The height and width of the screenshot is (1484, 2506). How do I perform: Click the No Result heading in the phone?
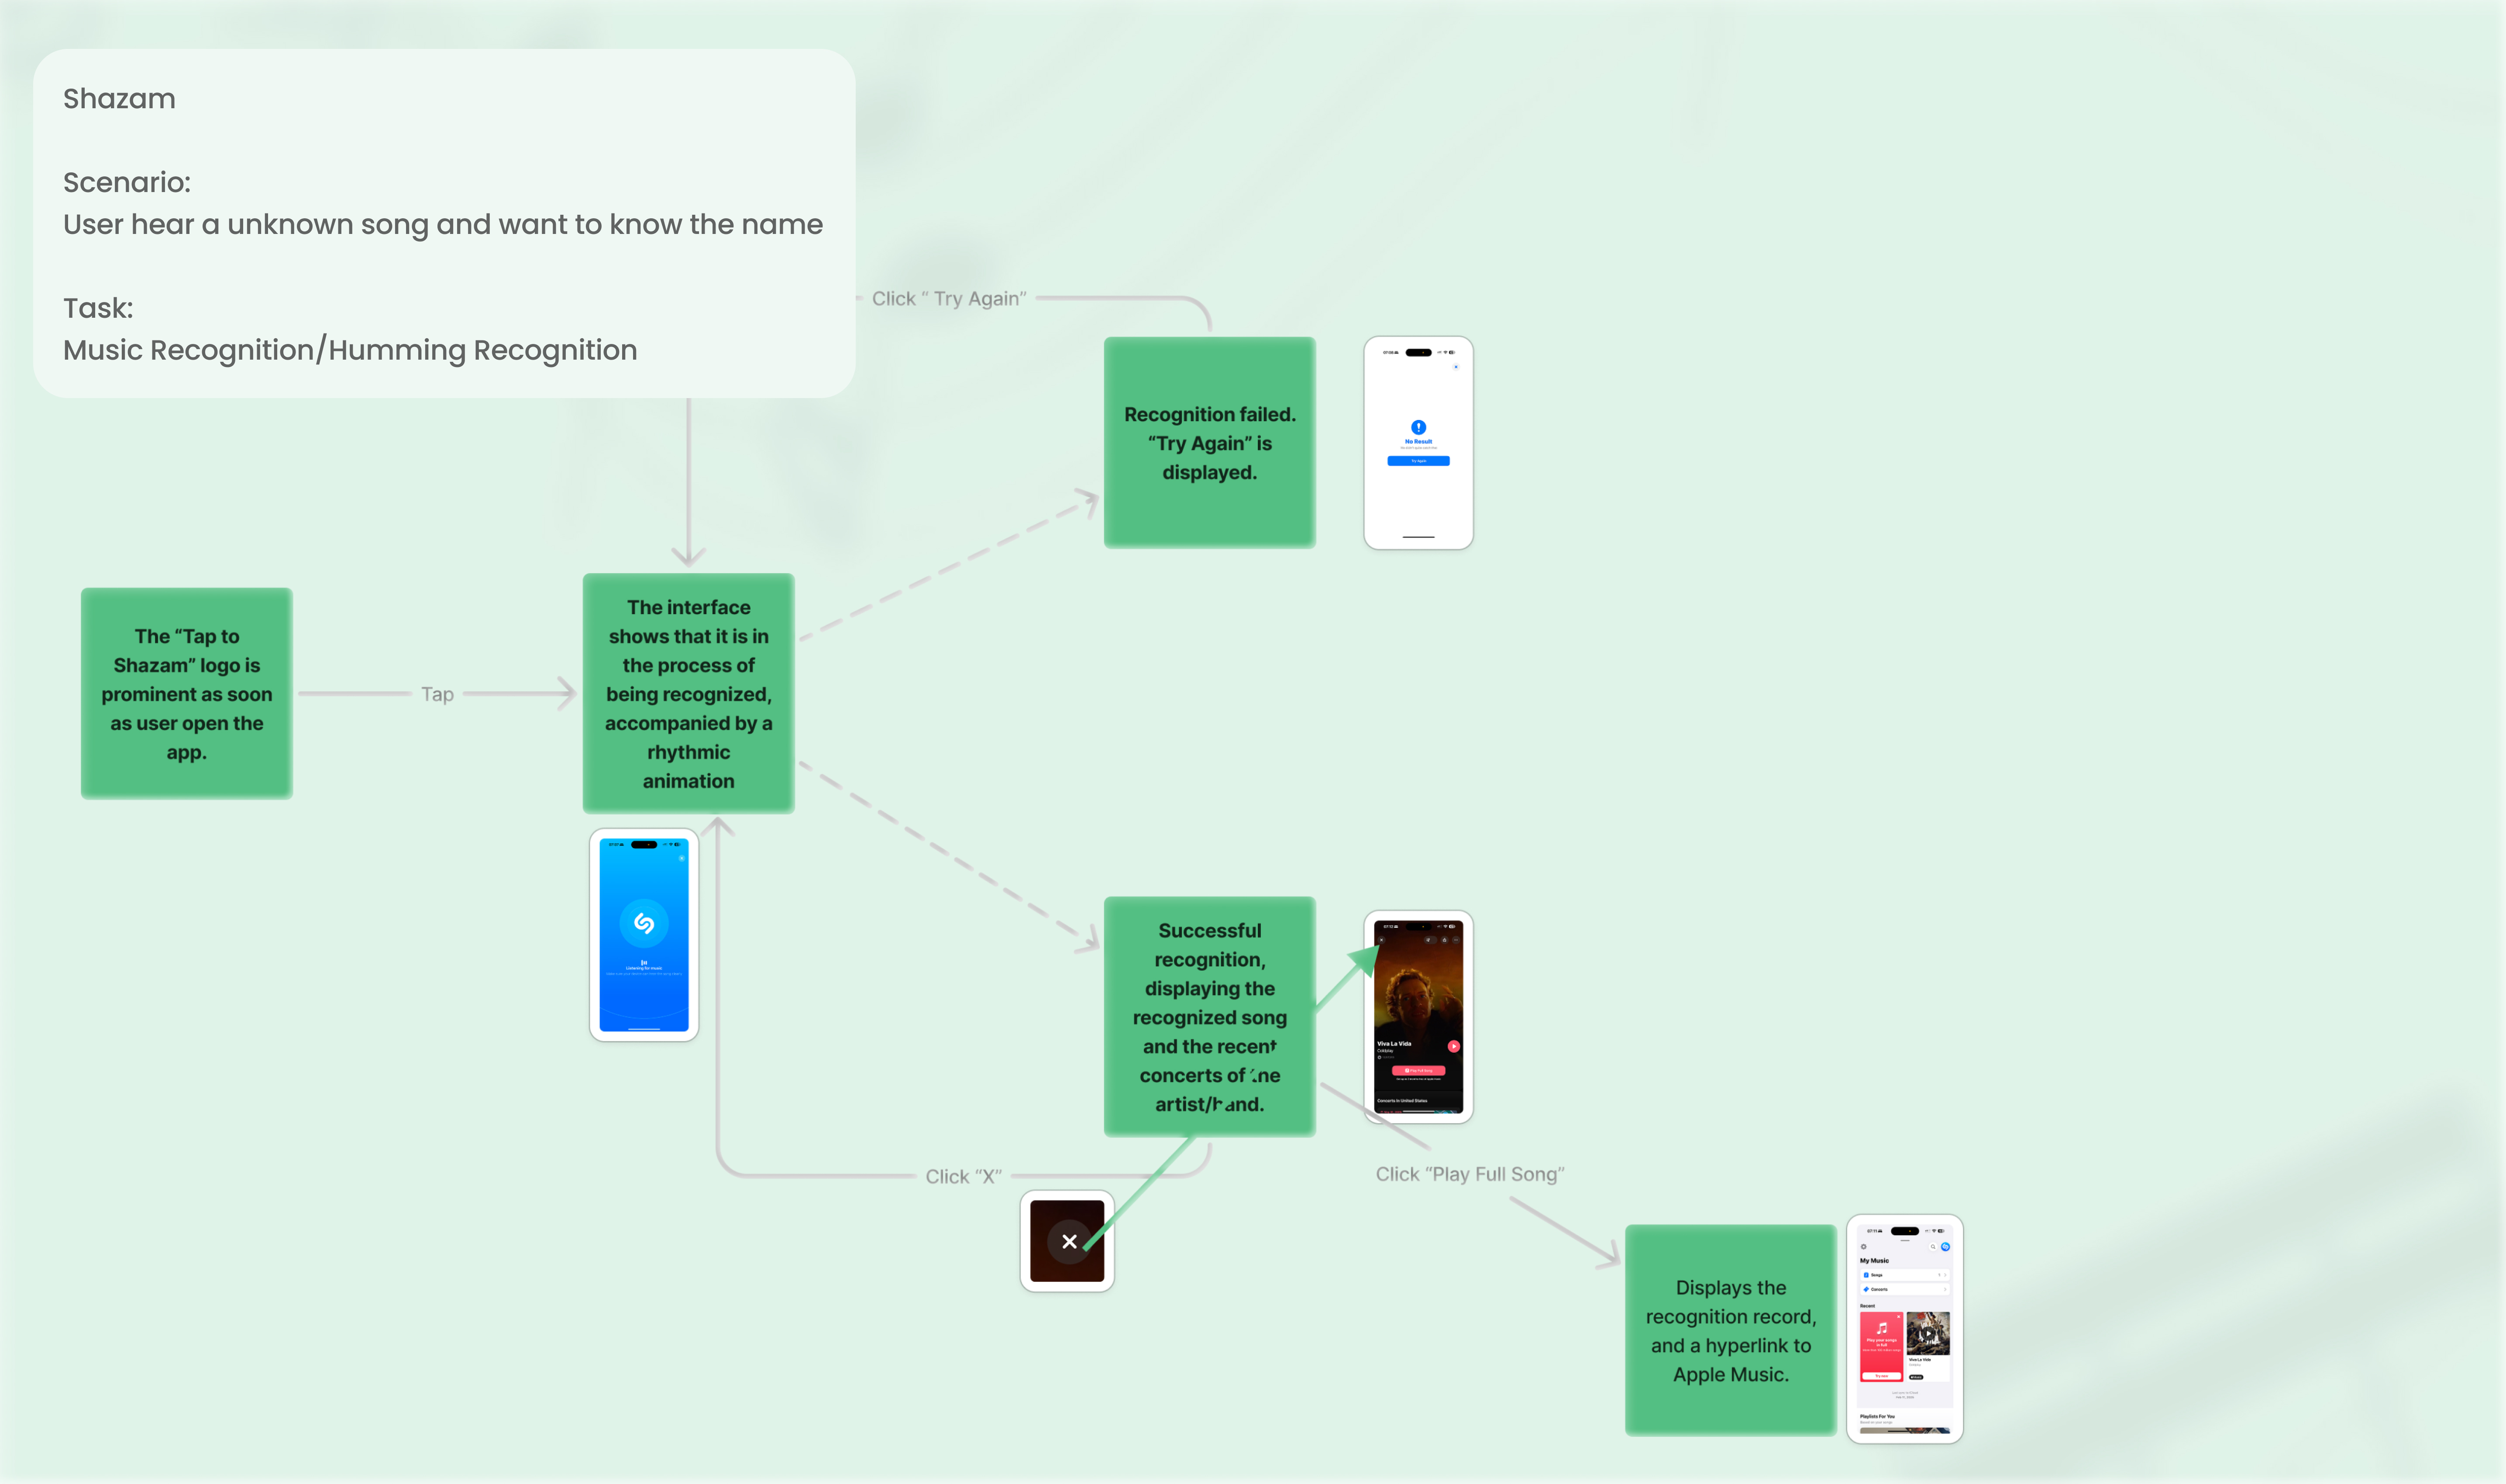[x=1419, y=442]
